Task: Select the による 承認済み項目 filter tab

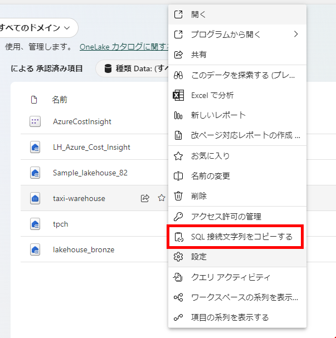Action: click(x=47, y=68)
